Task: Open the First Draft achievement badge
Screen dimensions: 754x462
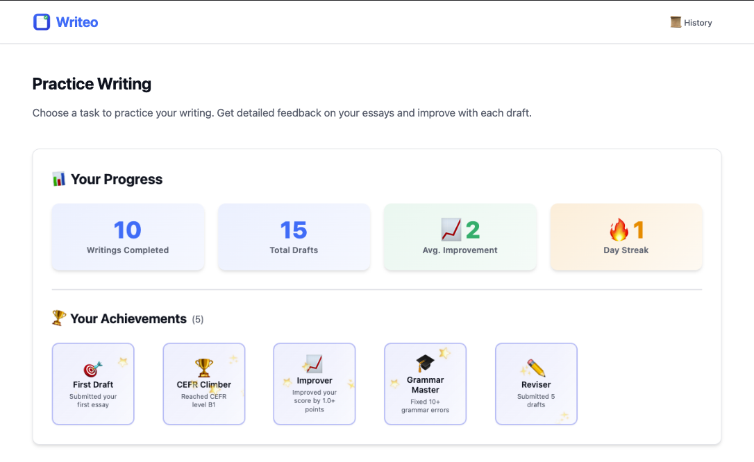Action: tap(93, 384)
